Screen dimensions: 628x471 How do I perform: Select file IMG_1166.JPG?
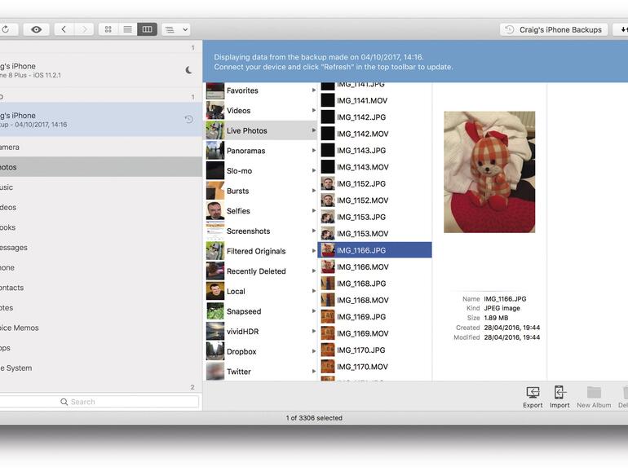tap(375, 250)
